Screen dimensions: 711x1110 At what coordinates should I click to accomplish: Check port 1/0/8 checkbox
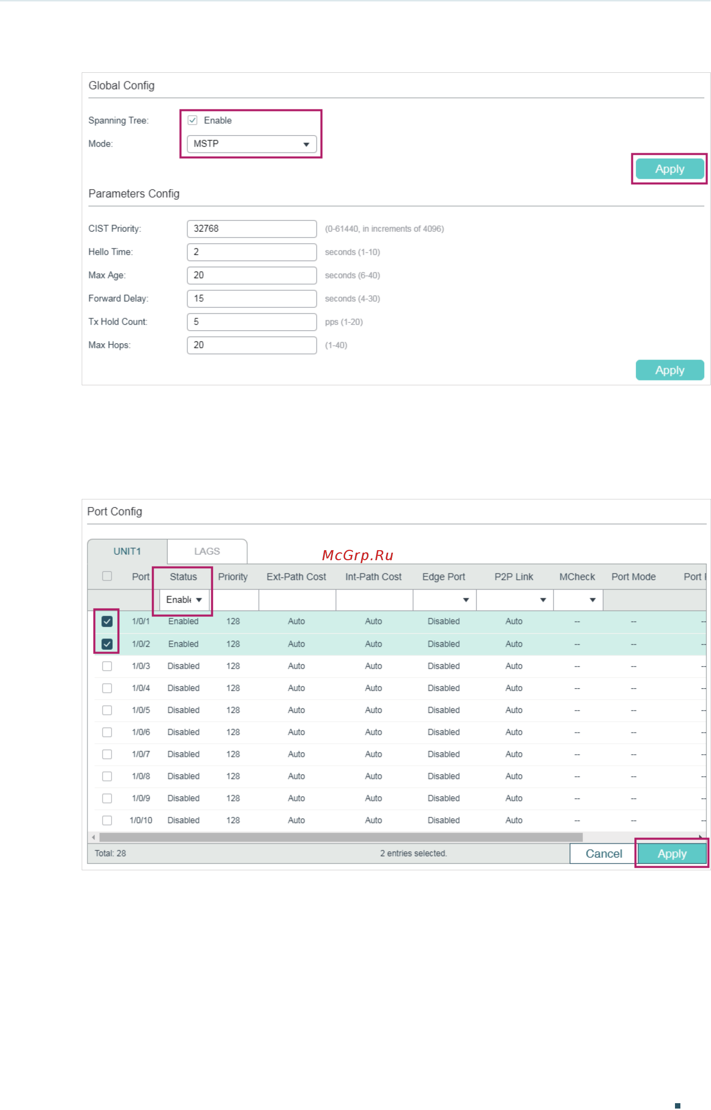coord(107,777)
